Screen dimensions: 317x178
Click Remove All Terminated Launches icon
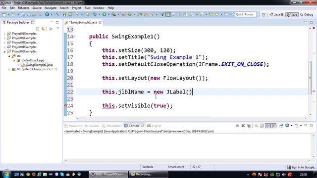coord(249,126)
